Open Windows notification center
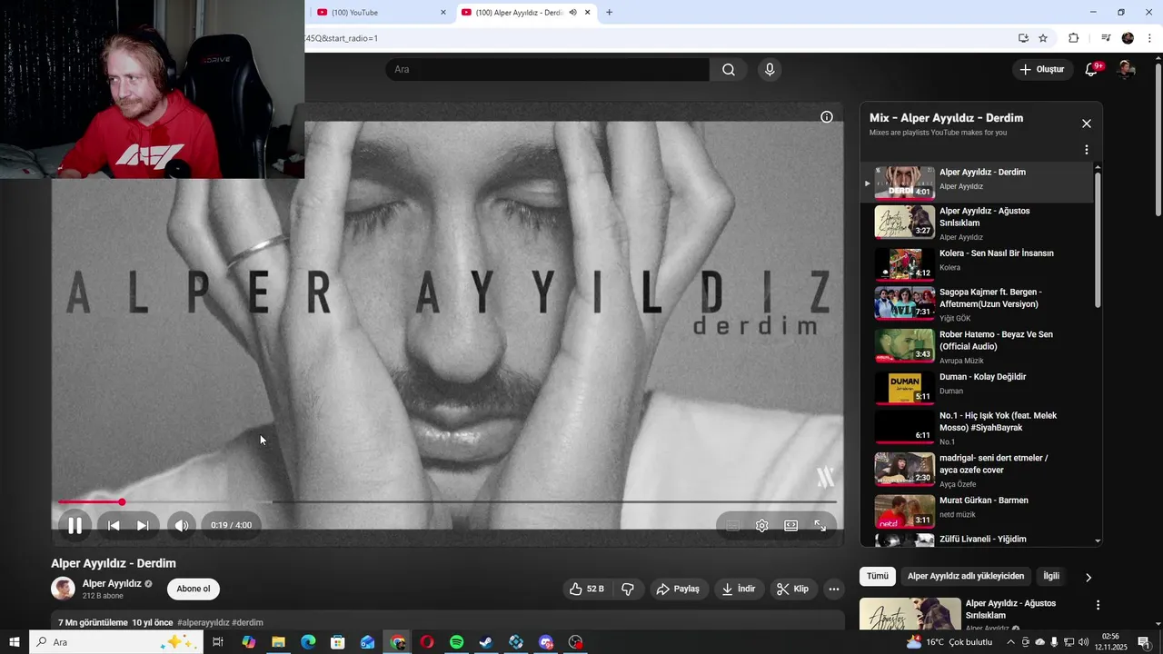Screen dimensions: 1163x654 pyautogui.click(x=1144, y=642)
